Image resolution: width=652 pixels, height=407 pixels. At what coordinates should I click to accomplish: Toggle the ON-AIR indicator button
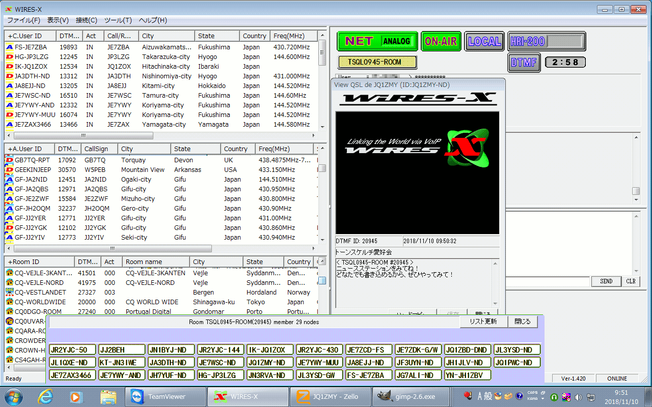[x=441, y=41]
